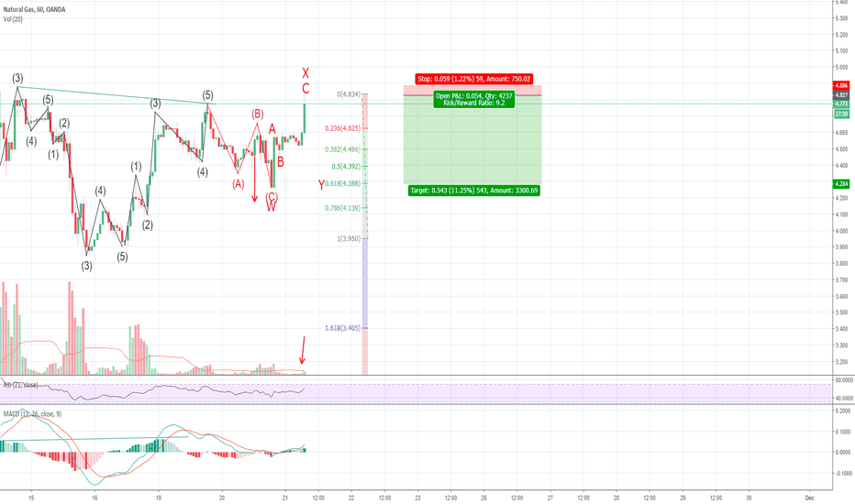Viewport: 855px width, 504px height.
Task: Click the red Stop: 0.059 (1.22%) label
Action: [x=473, y=79]
